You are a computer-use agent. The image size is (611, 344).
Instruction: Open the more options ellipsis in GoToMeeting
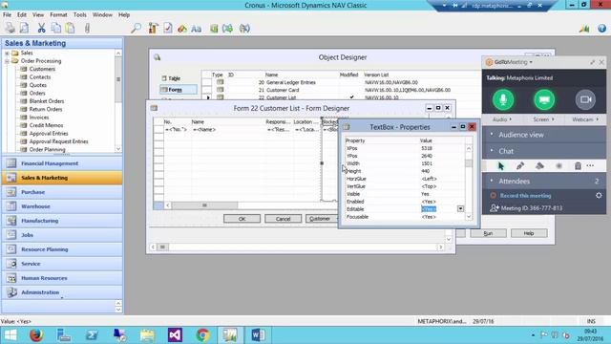590,165
